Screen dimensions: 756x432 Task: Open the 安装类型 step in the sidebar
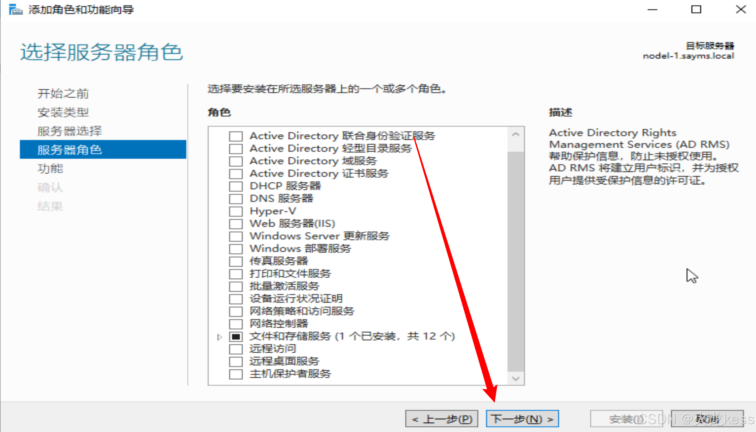63,113
